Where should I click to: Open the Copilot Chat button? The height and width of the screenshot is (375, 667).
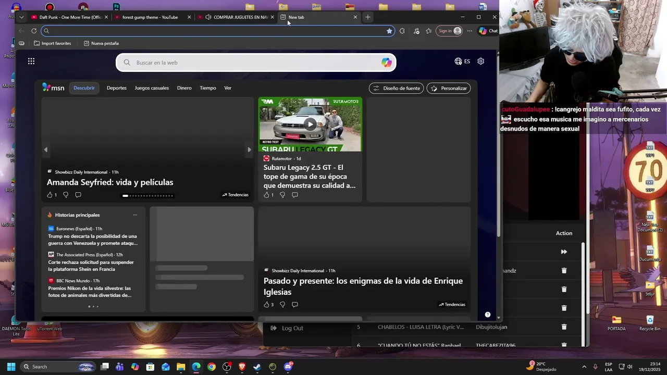[x=488, y=31]
